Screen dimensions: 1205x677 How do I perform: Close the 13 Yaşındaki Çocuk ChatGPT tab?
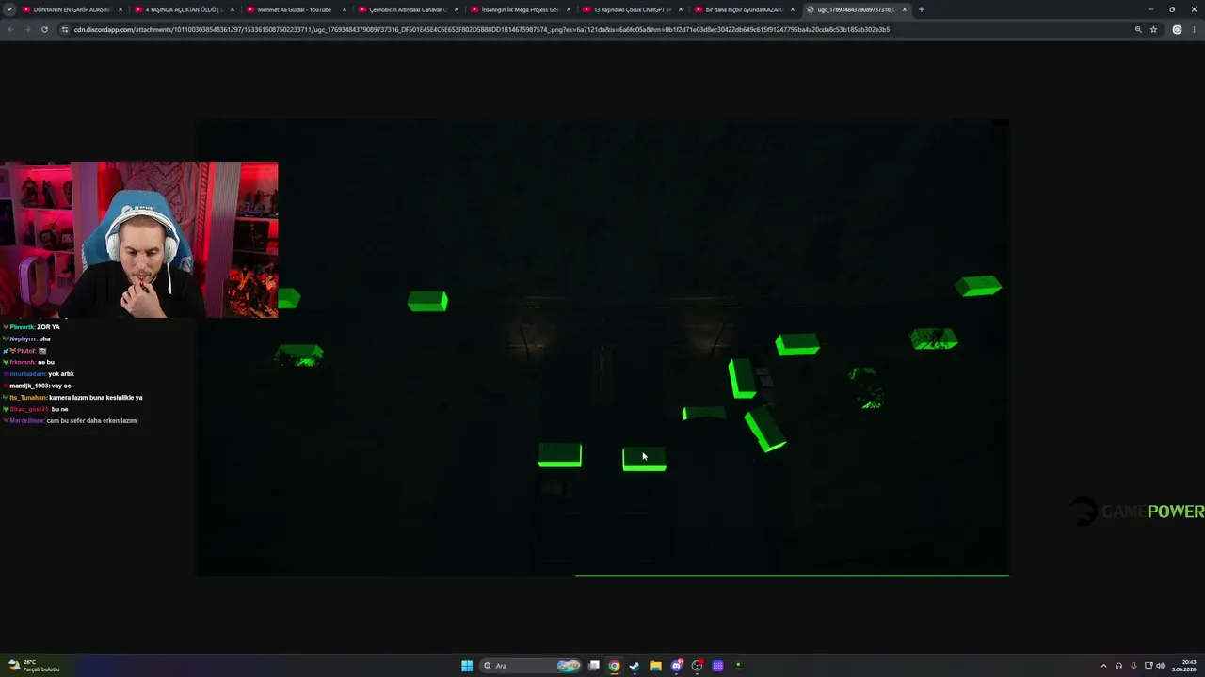(x=680, y=9)
